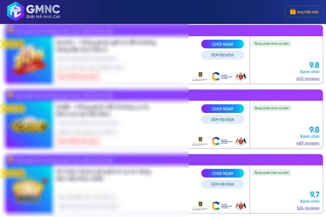Open XEM REVIEW on the first card
Viewport: 326px width, 217px height.
222,55
